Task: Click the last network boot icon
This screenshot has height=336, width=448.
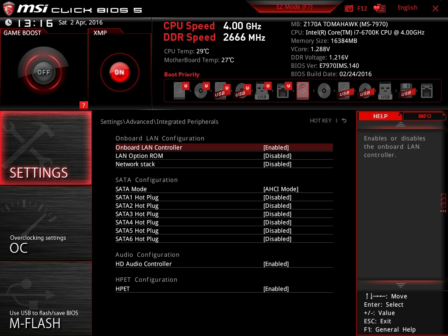Action: pyautogui.click(x=427, y=91)
